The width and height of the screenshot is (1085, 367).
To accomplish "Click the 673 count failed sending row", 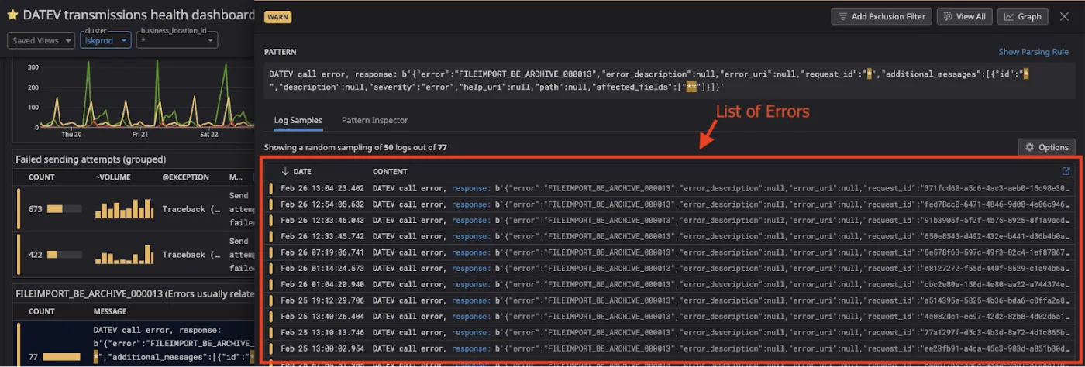I will tap(35, 209).
